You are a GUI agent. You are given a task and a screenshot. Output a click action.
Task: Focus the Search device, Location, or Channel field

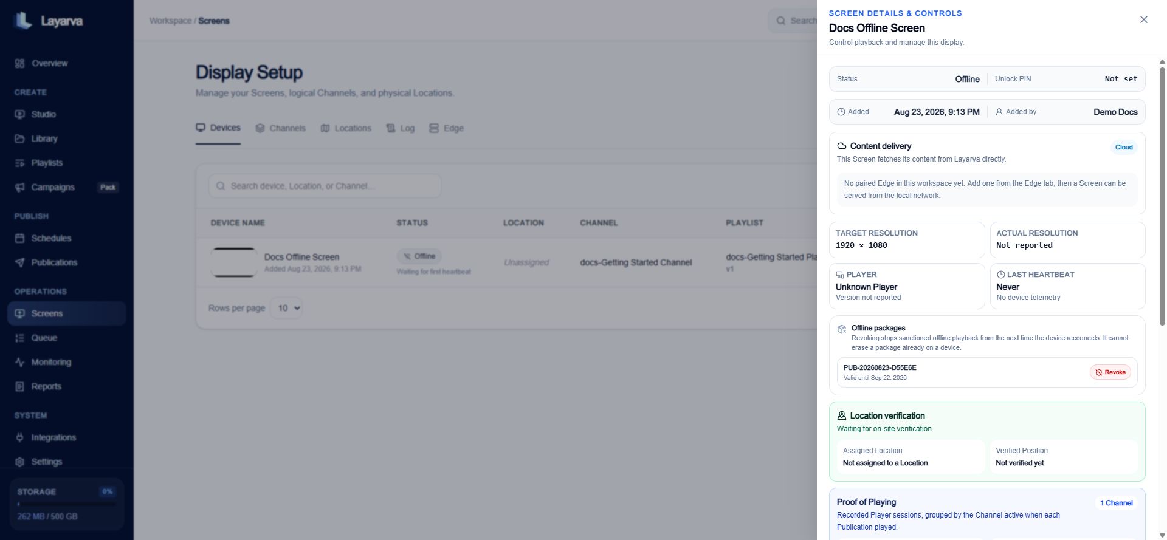tap(325, 186)
